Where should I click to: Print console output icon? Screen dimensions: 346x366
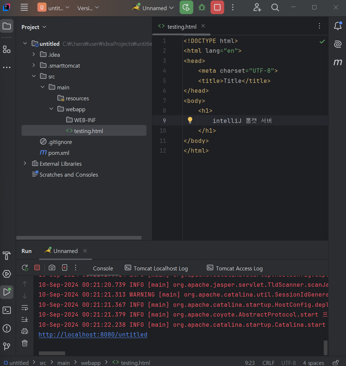pos(24,331)
